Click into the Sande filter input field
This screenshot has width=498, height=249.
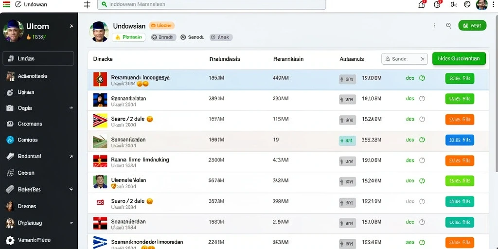coord(404,59)
